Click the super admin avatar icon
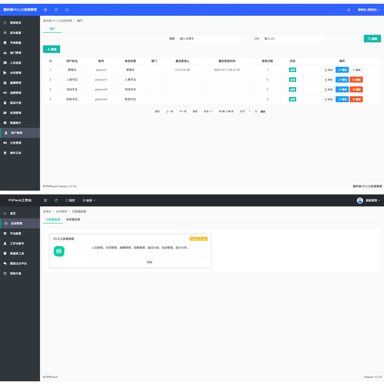384x384 pixels. [360, 201]
